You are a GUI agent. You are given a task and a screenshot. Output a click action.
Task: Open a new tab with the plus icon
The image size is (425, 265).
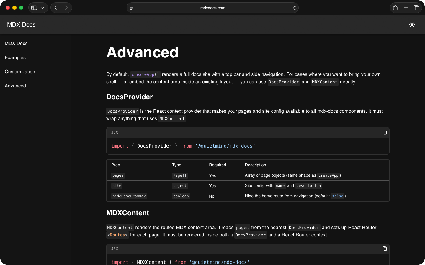tap(406, 8)
